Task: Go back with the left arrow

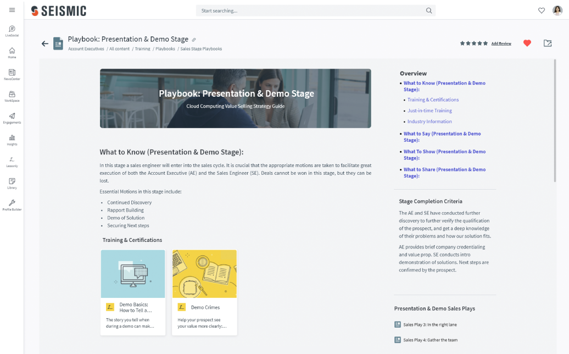Action: point(44,43)
